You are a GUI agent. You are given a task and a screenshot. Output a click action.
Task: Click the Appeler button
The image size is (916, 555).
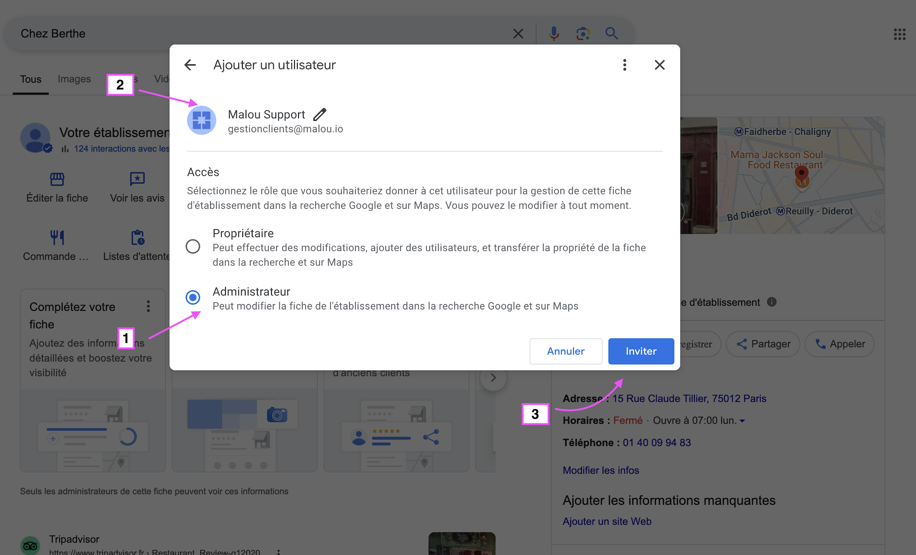(839, 344)
